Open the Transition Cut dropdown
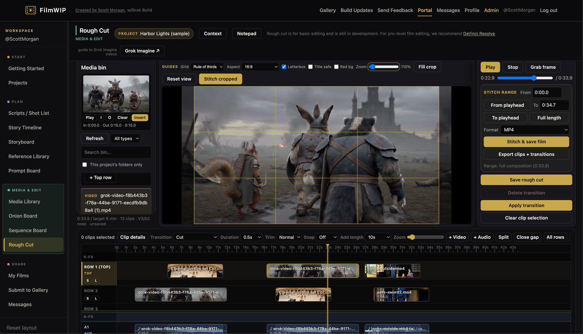 (196, 237)
